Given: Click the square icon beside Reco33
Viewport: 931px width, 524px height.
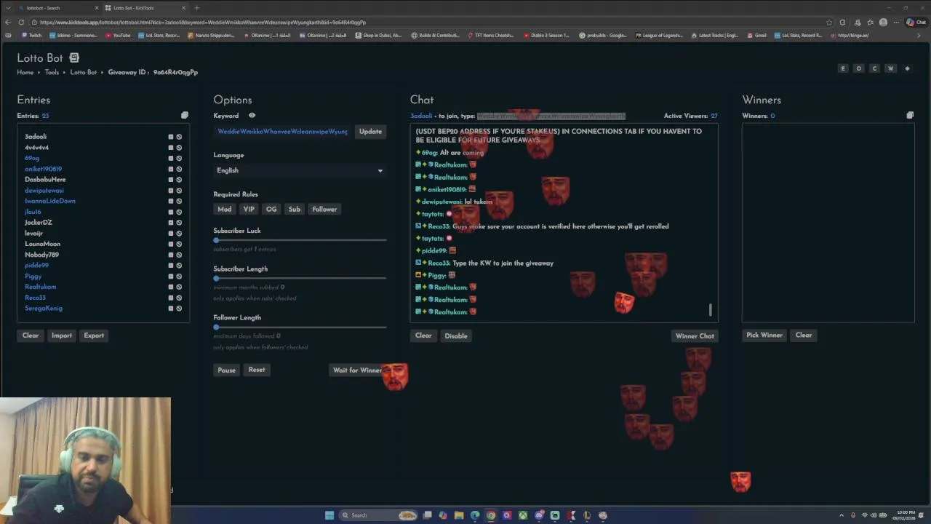Looking at the screenshot, I should pyautogui.click(x=171, y=298).
